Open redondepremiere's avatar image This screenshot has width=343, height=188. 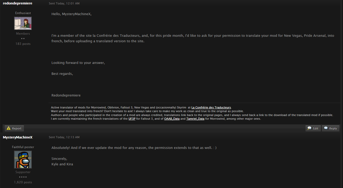pos(23,23)
